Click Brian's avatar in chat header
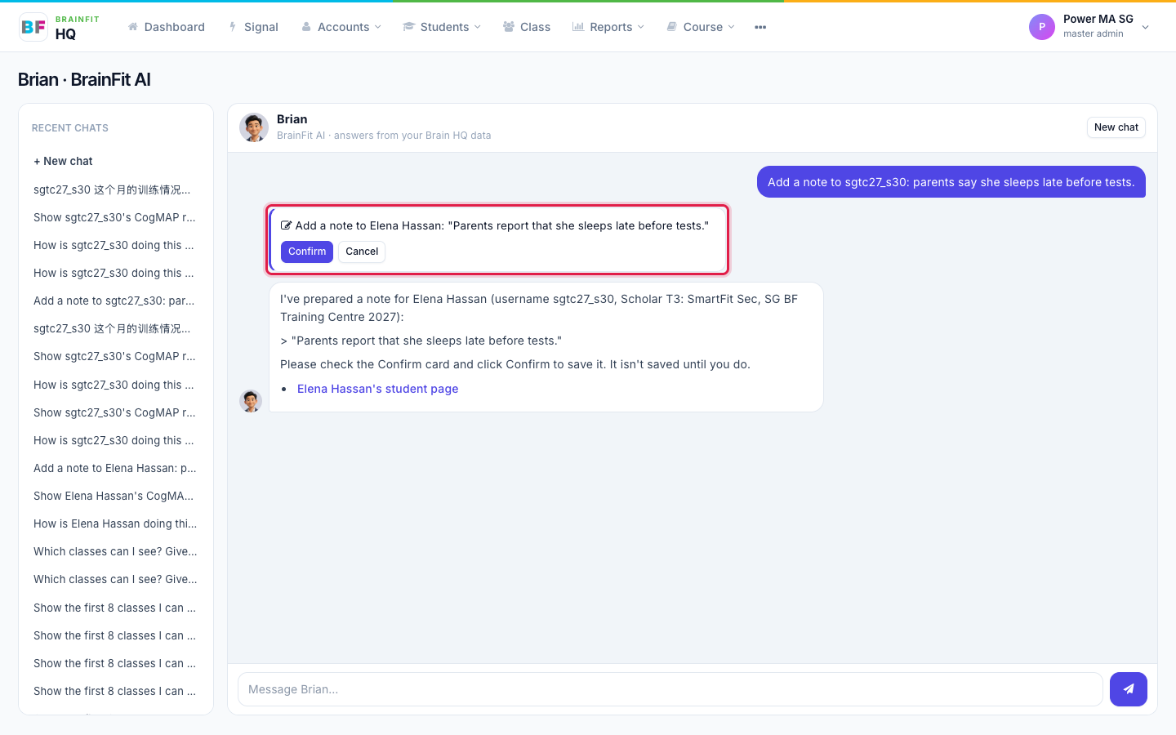The width and height of the screenshot is (1176, 735). coord(254,127)
